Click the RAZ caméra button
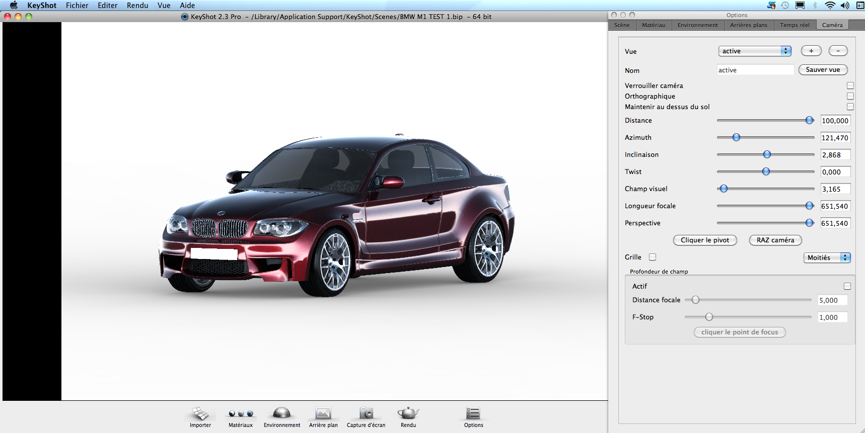The height and width of the screenshot is (433, 865). [775, 240]
